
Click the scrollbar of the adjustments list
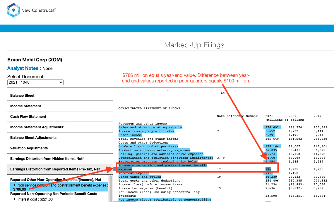[111, 188]
